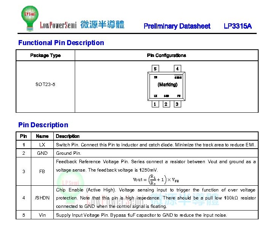275x235 pixels.
Task: Click the LowPowerSemi brand name text
Action: [x=58, y=25]
